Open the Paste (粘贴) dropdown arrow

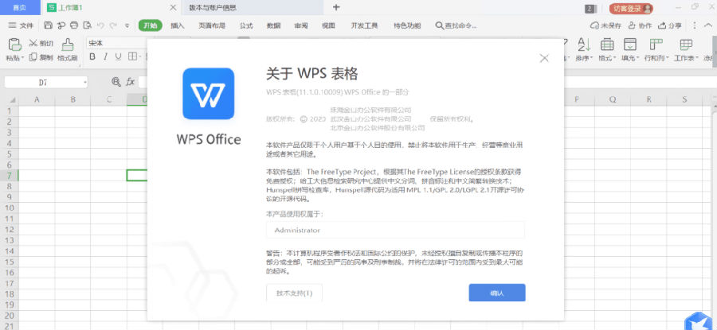click(x=23, y=58)
